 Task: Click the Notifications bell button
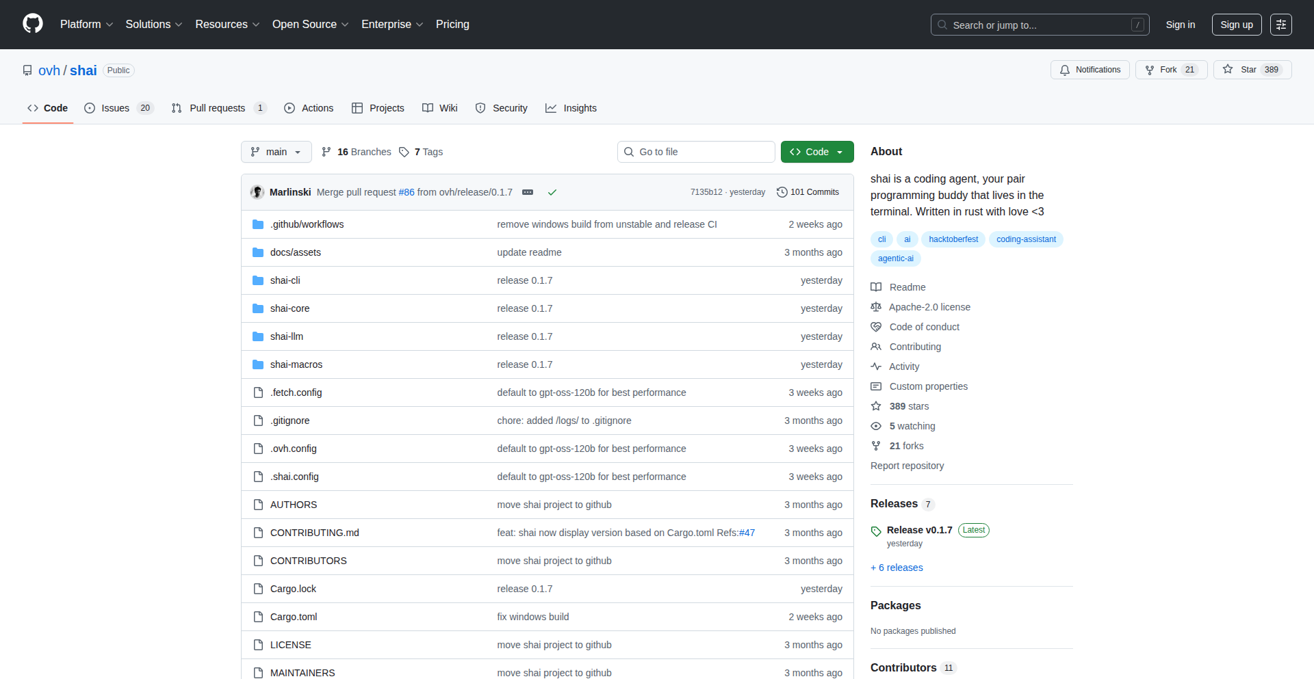click(1090, 70)
